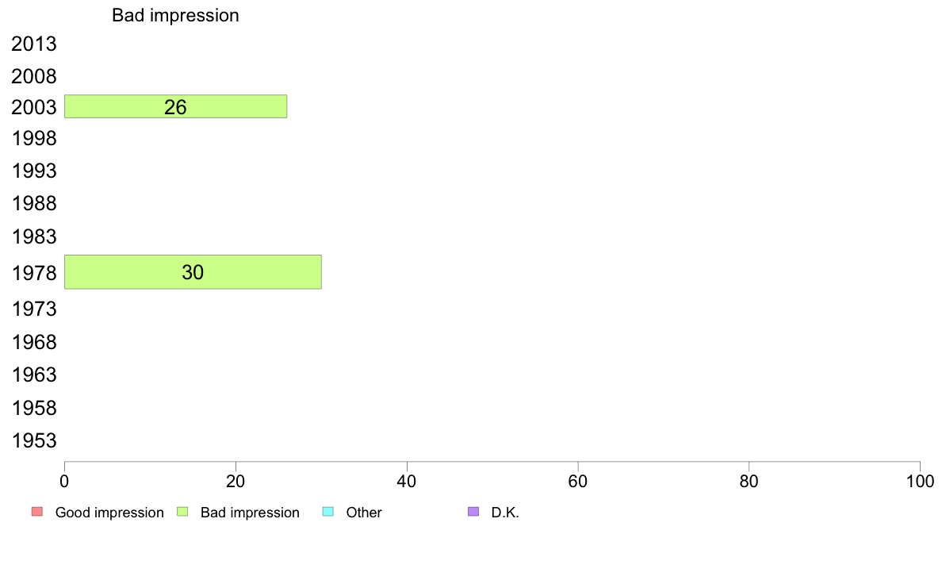Click the cyan Other legend swatch
Image resolution: width=942 pixels, height=584 pixels.
pos(327,512)
